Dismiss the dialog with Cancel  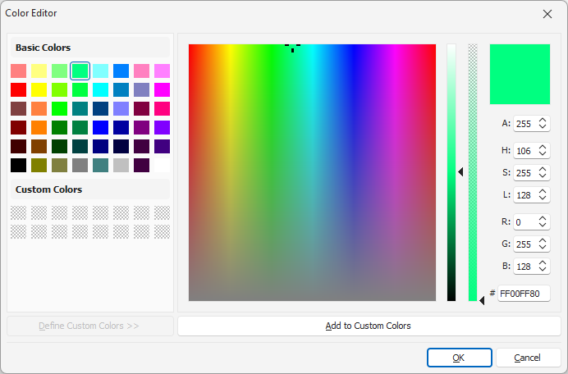(x=528, y=358)
